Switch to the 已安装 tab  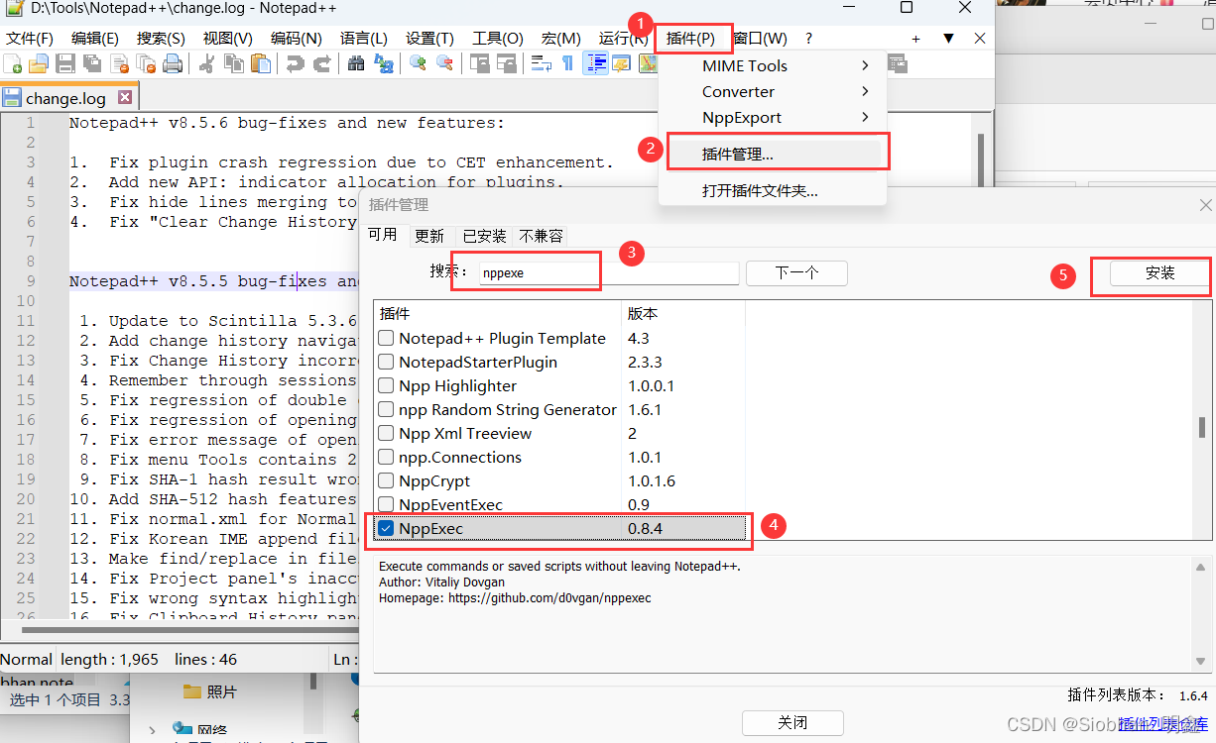click(484, 236)
